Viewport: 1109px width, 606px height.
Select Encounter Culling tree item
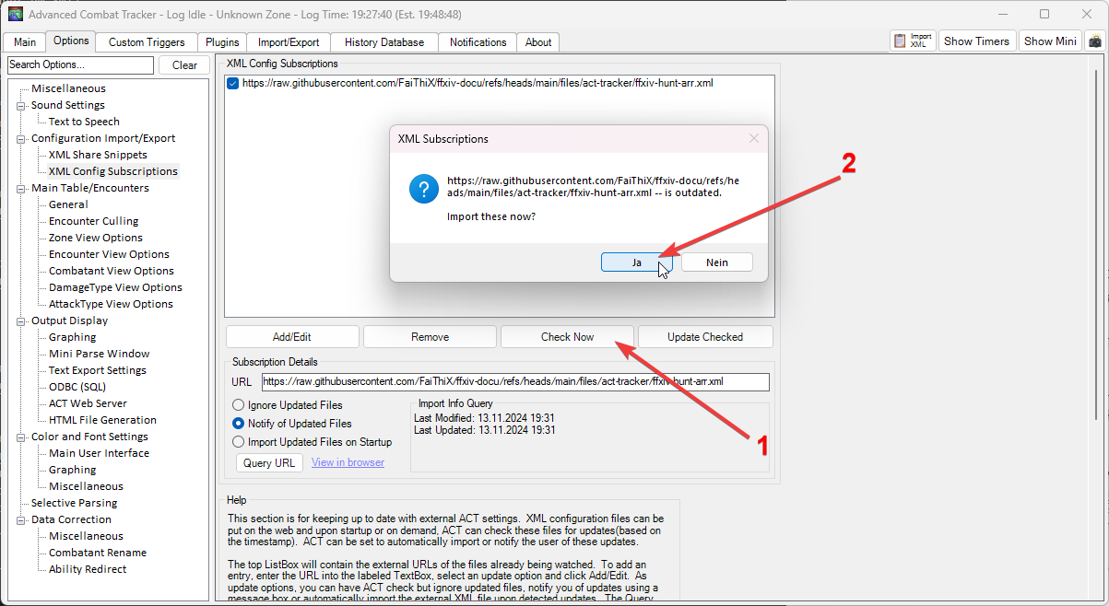coord(93,221)
